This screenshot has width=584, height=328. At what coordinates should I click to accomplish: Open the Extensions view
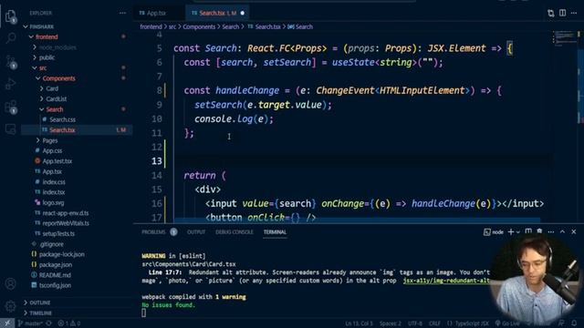point(10,108)
